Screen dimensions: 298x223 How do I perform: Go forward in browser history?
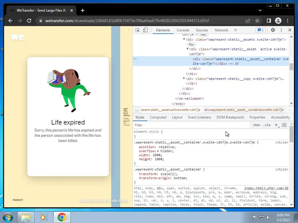point(20,21)
